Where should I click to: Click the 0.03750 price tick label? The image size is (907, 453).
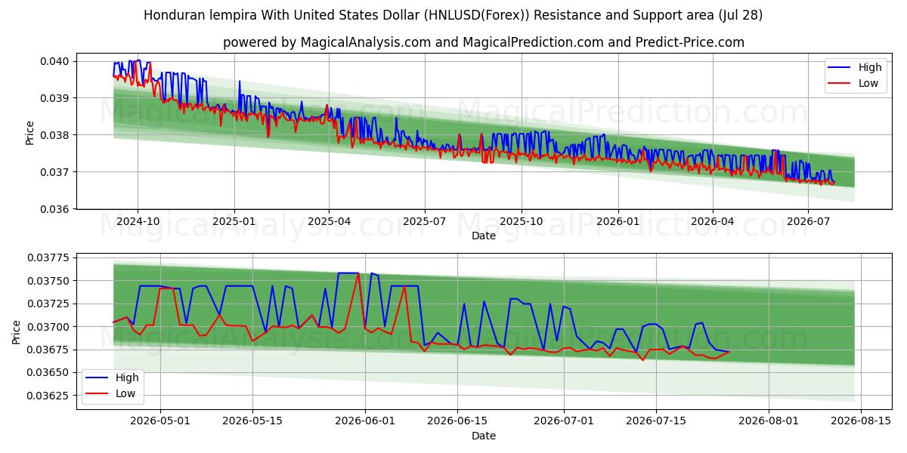(49, 281)
